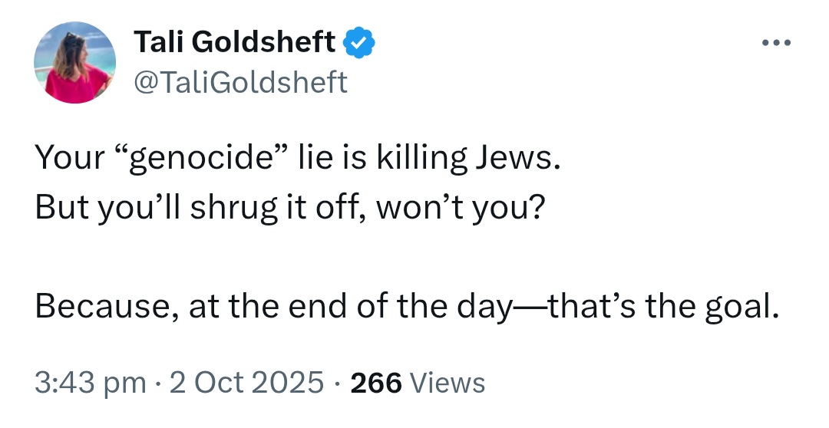Click the blue verified checkmark badge
Screen dimensions: 829x428
(359, 43)
